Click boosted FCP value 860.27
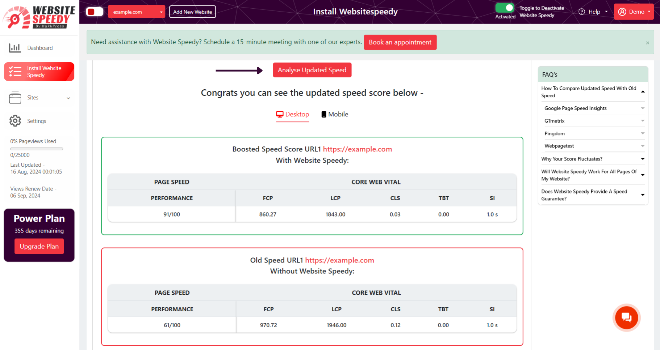 pos(268,214)
